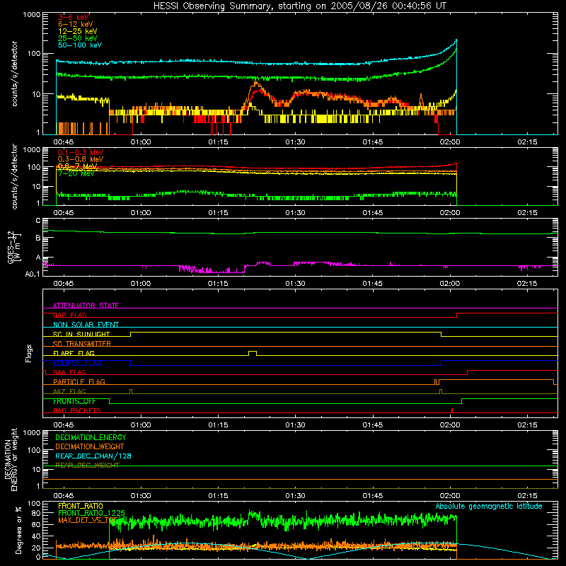Click the DECIMATION ENERGY or weight axis label
Image resolution: width=566 pixels, height=566 pixels.
coord(11,459)
